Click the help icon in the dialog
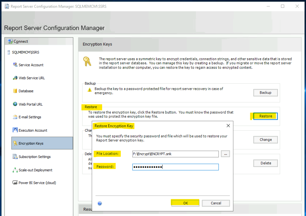 [x=99, y=204]
